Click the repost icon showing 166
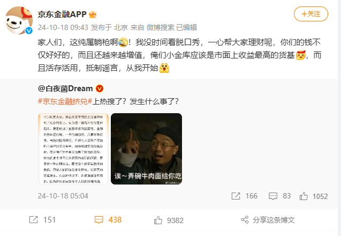Image resolution: width=341 pixels, height=236 pixels. 236,196
